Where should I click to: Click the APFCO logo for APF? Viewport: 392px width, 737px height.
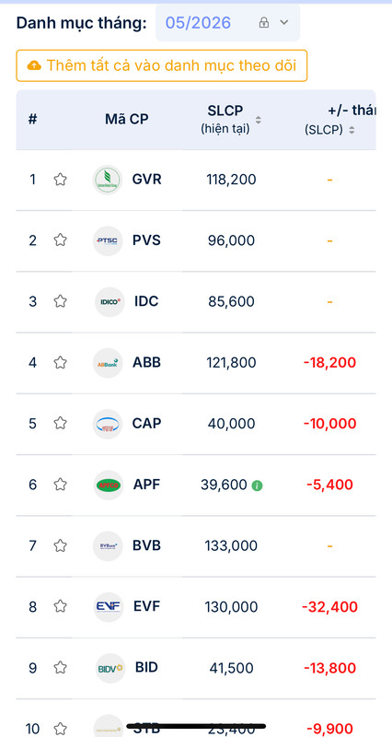[108, 485]
